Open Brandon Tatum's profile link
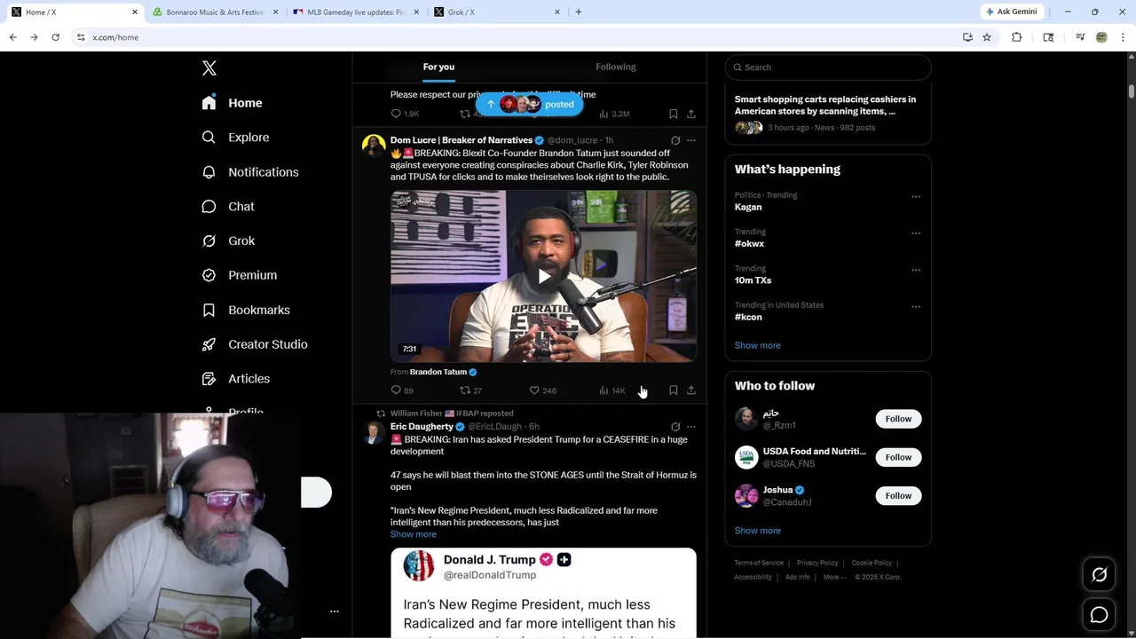 coord(443,372)
